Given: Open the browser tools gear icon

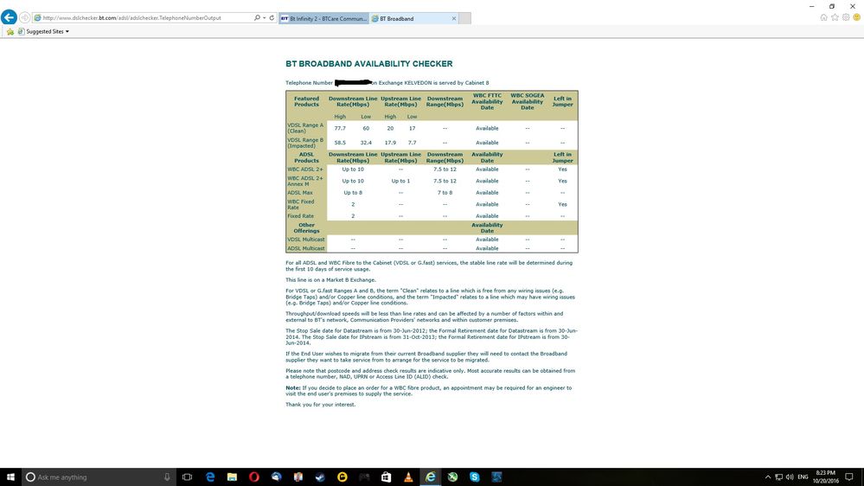Looking at the screenshot, I should [846, 17].
